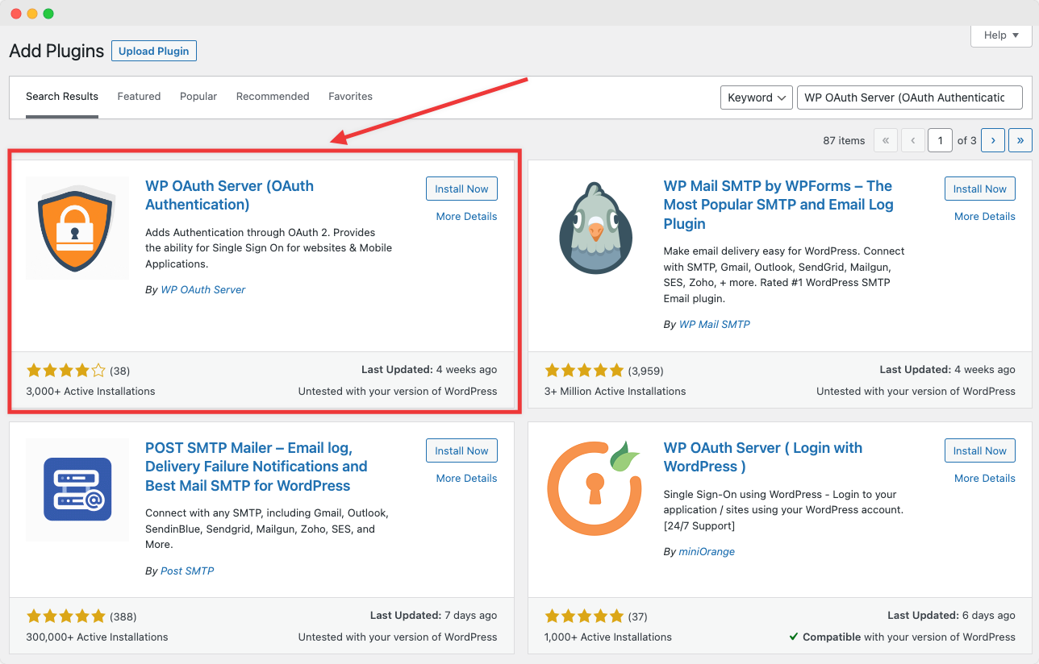Open WP OAuth Server (Login with WordPress) title
The height and width of the screenshot is (664, 1039).
click(763, 457)
